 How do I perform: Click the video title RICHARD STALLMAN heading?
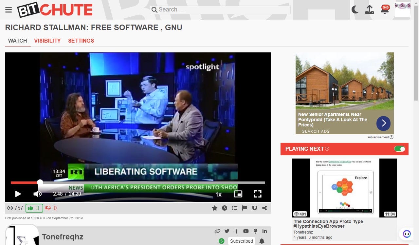click(94, 28)
